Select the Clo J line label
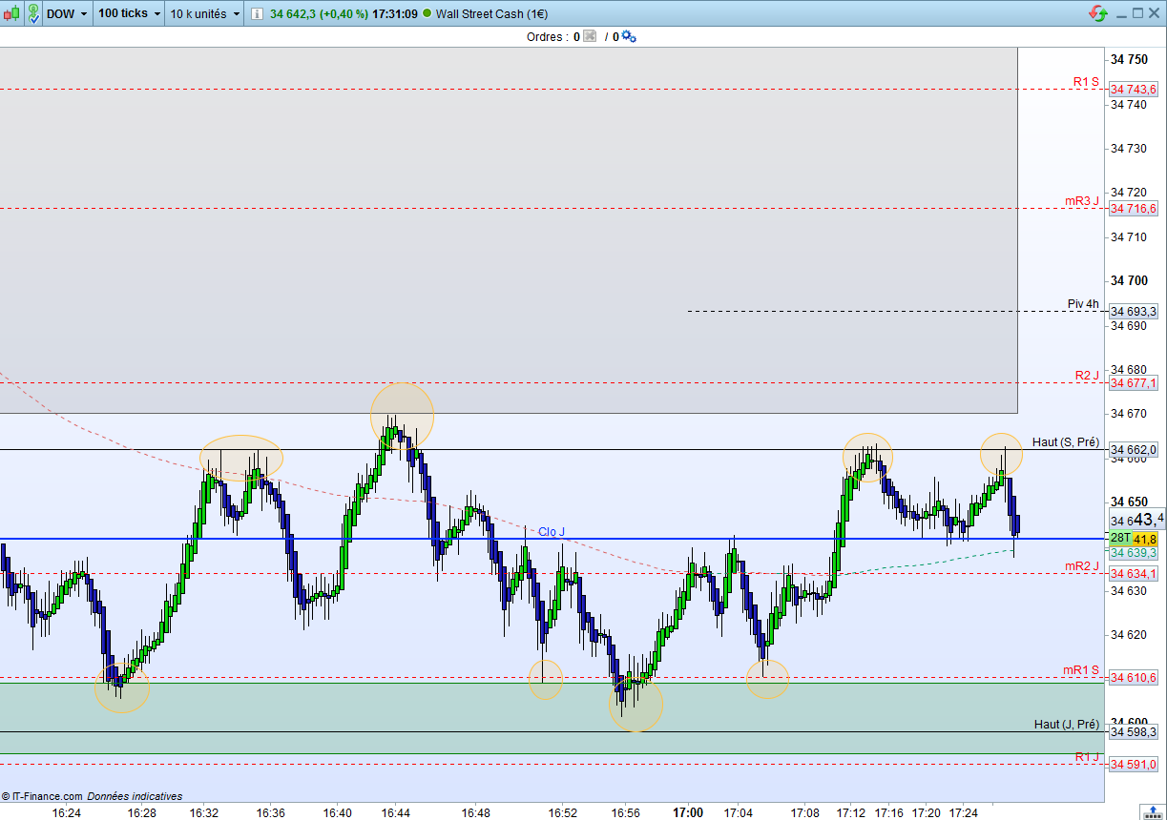1167x820 pixels. pyautogui.click(x=552, y=532)
